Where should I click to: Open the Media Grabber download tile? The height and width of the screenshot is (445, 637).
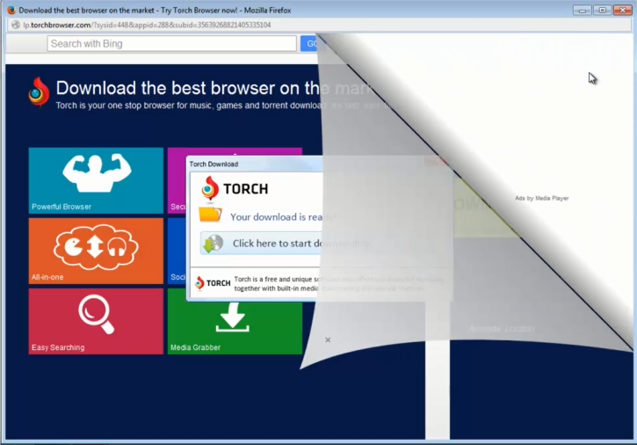click(x=235, y=328)
